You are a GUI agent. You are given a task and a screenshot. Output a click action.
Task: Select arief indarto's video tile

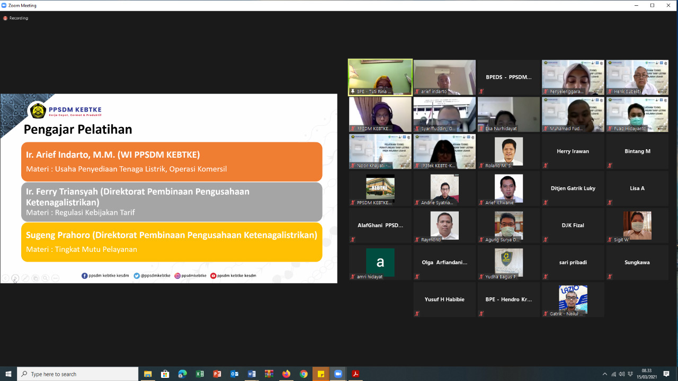444,77
